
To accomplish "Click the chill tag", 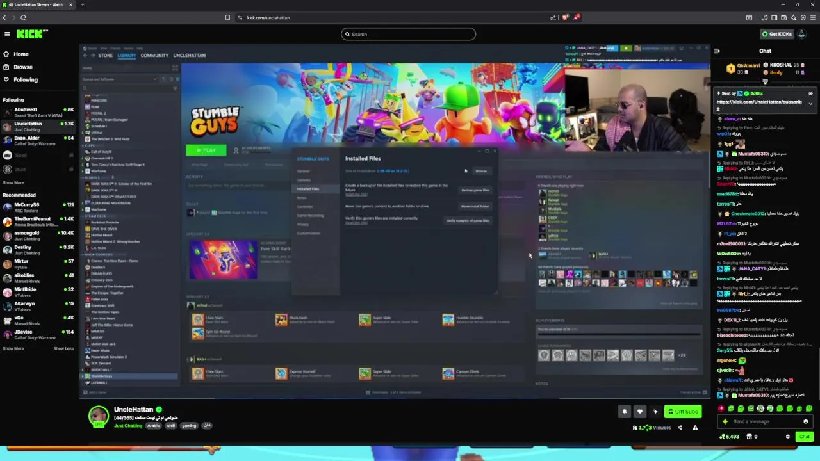I will tap(171, 426).
